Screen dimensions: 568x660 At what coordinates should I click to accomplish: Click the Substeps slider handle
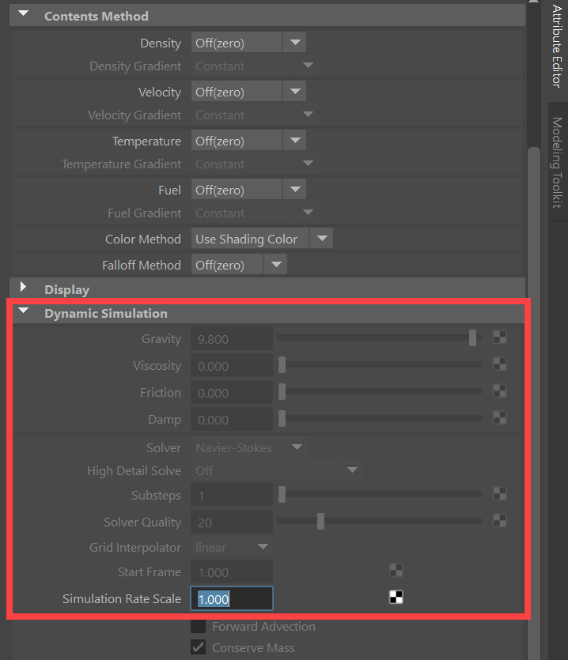coord(282,494)
